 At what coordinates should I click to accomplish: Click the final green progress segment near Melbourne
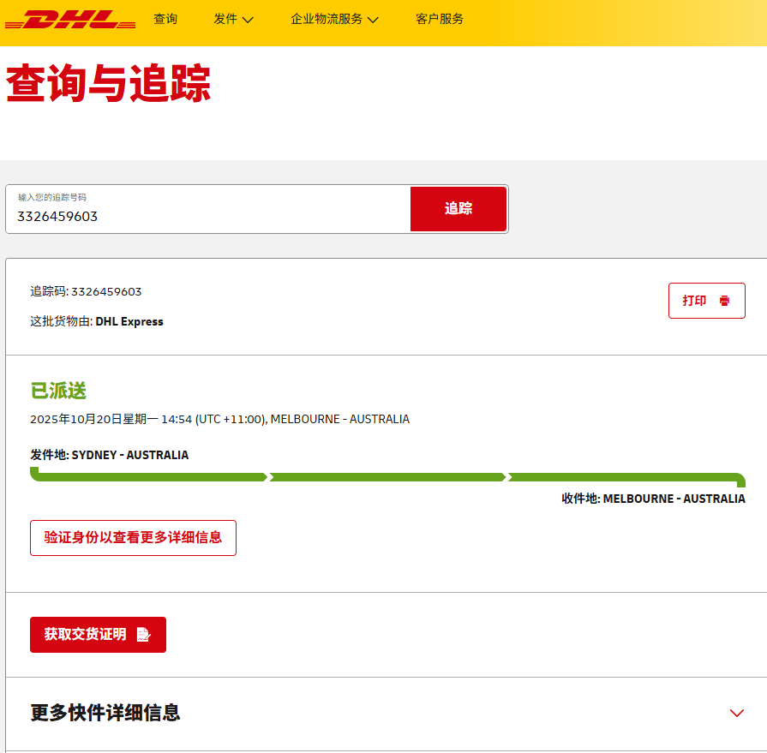(x=626, y=477)
